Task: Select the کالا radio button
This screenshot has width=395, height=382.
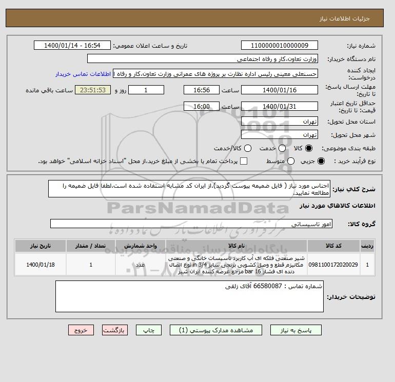Action: [309, 148]
